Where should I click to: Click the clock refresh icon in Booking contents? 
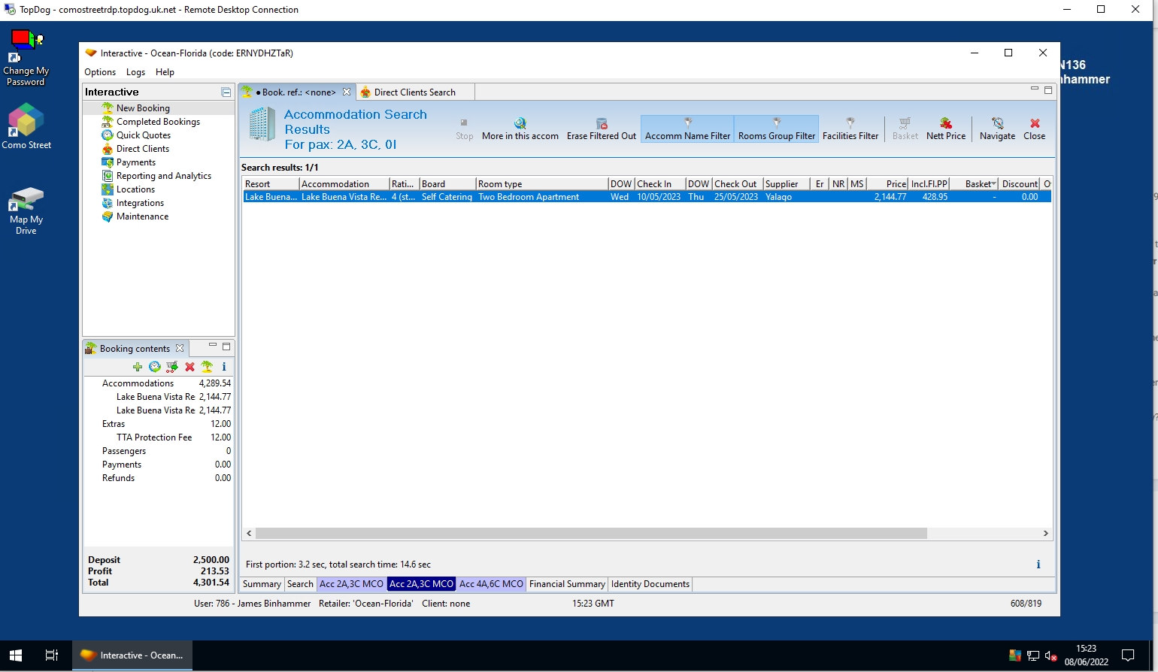(155, 367)
